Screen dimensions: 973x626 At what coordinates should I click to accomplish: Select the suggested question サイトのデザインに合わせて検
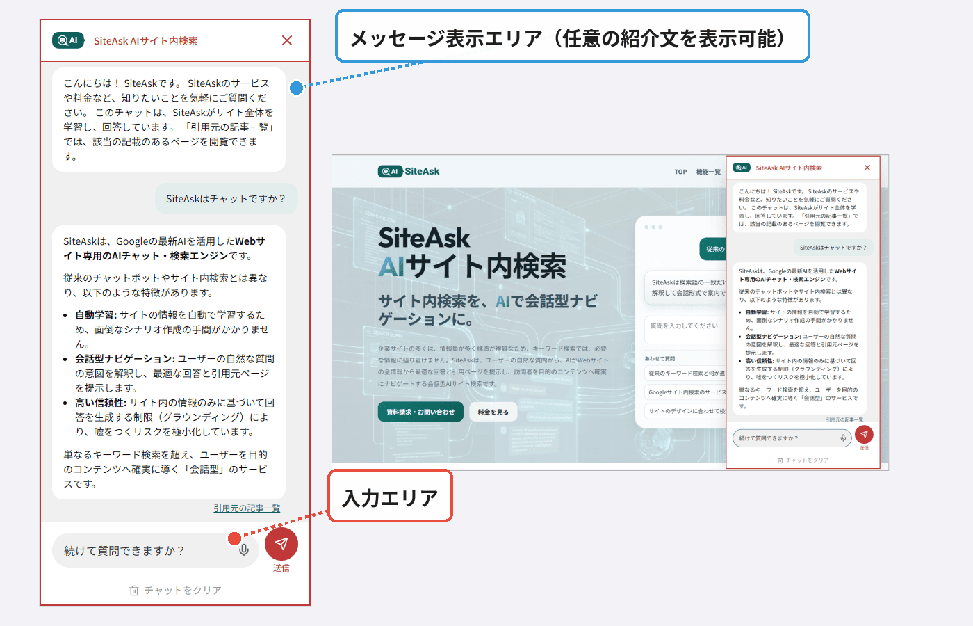coord(685,411)
